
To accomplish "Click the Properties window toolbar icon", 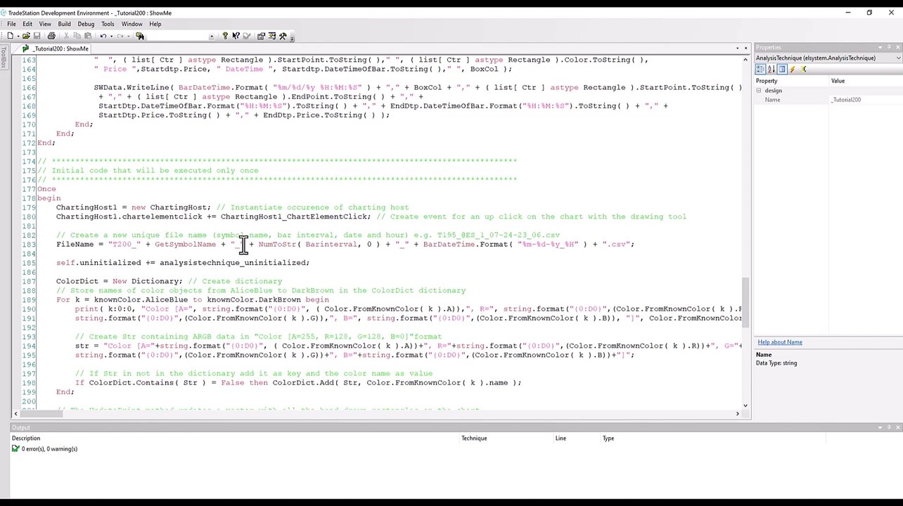I will 261,36.
